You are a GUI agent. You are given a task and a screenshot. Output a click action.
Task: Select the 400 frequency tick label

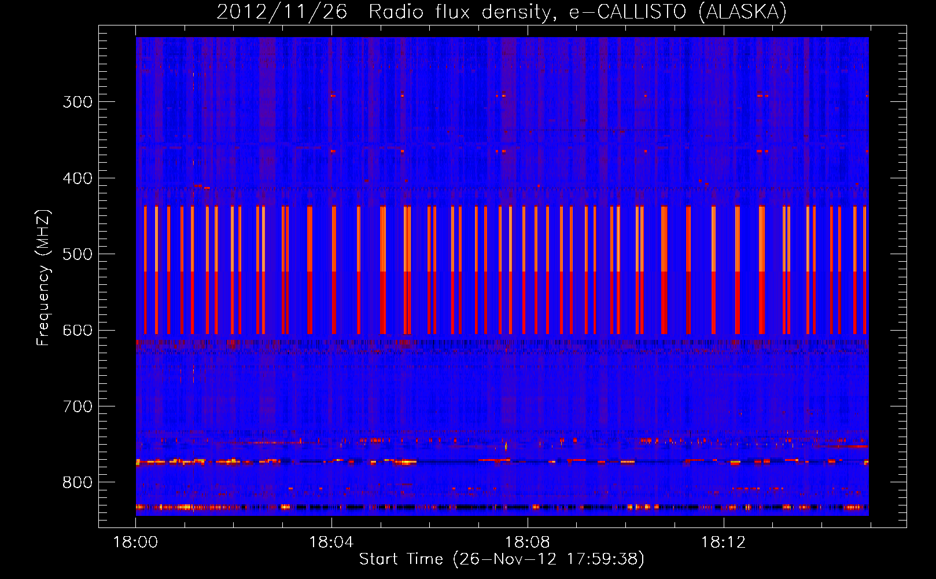tap(78, 178)
